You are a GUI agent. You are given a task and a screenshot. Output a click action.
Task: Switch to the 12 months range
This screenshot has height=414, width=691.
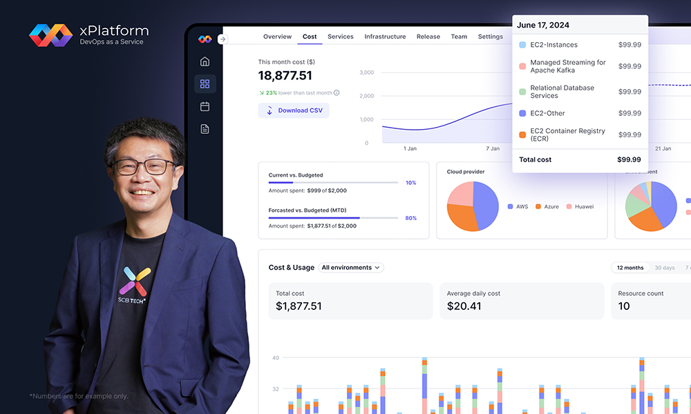pyautogui.click(x=630, y=268)
